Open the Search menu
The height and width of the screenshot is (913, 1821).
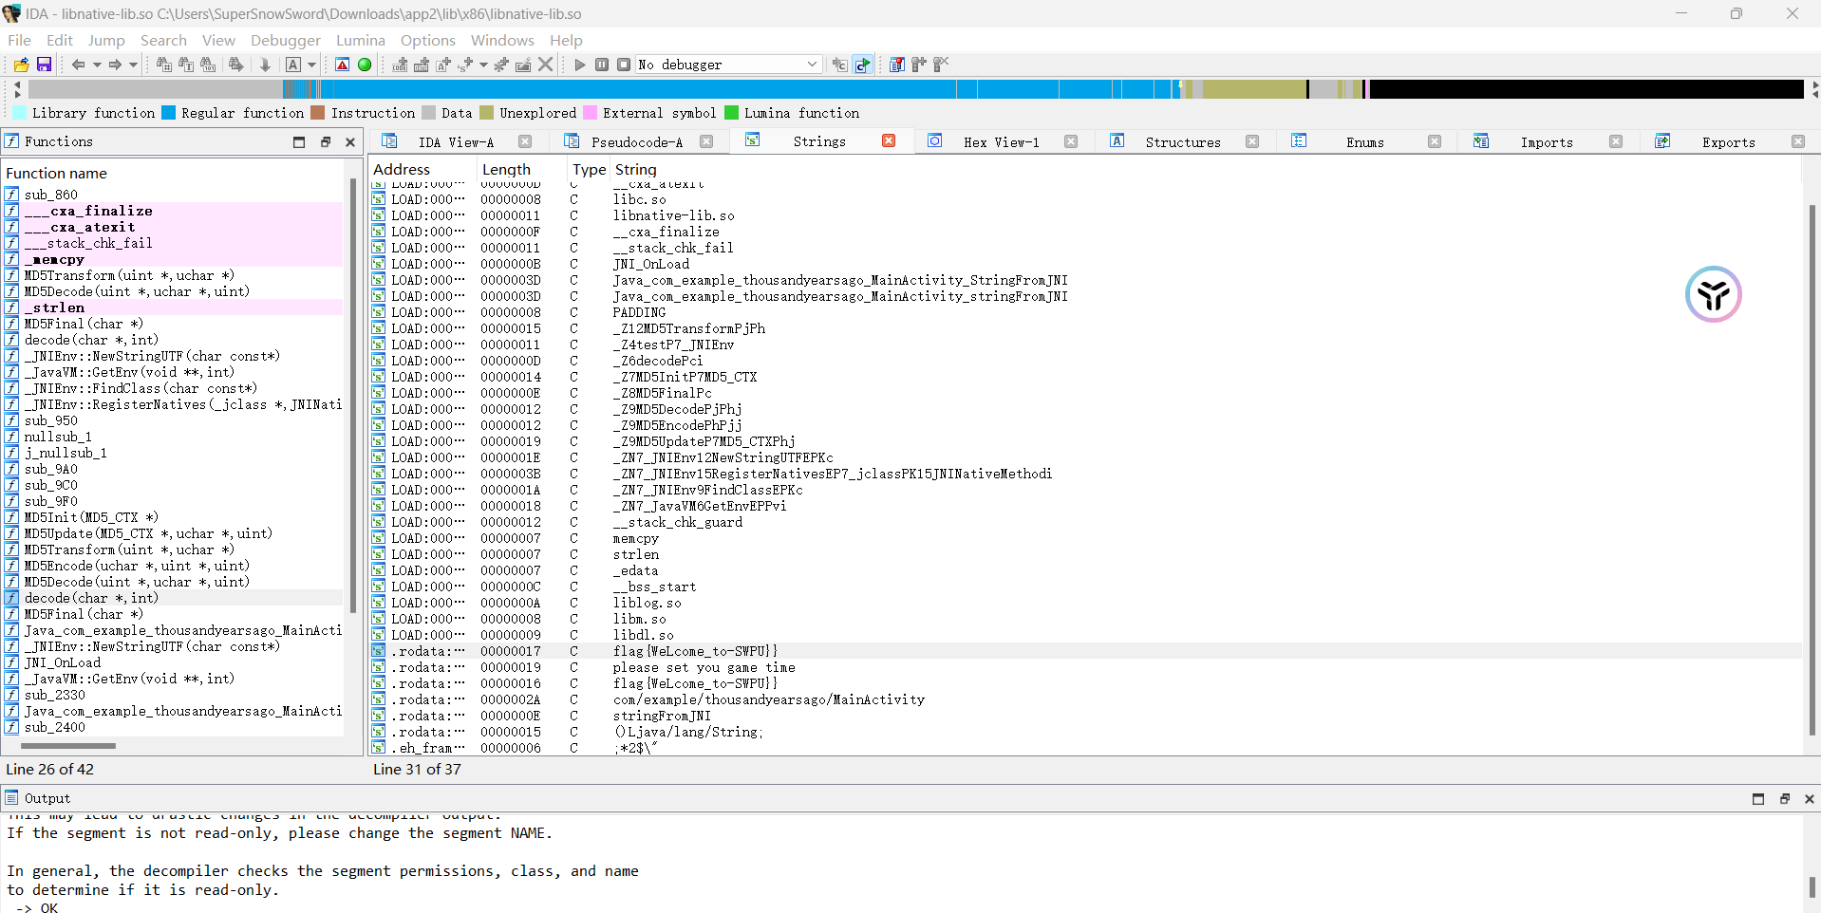[163, 40]
